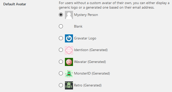Image resolution: width=172 pixels, height=92 pixels.
Task: Click the "MonsterID (Generated)" label
Action: 92,74
